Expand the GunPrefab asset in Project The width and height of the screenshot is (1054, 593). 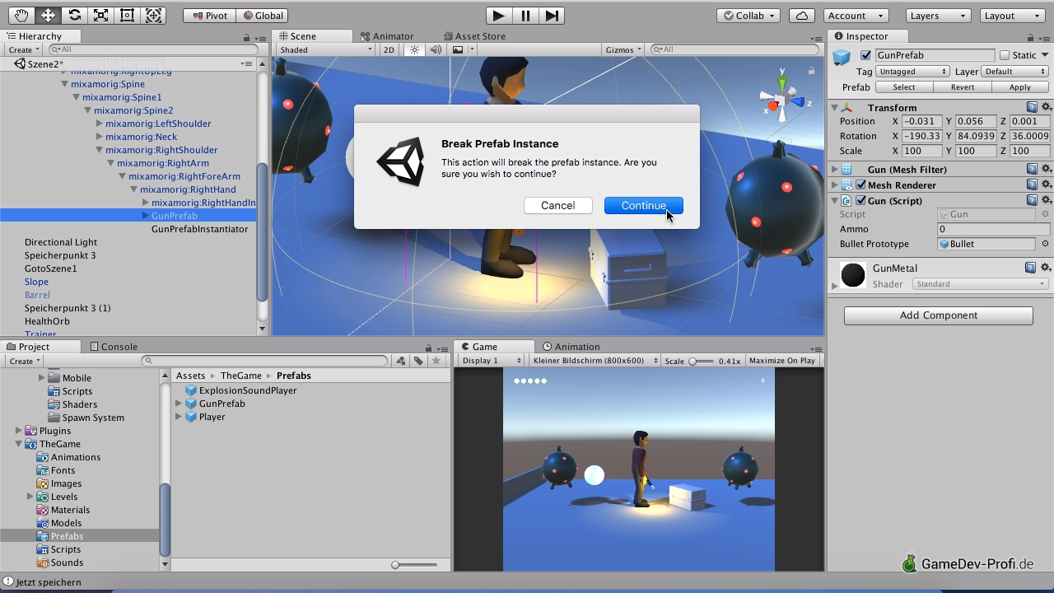click(179, 404)
